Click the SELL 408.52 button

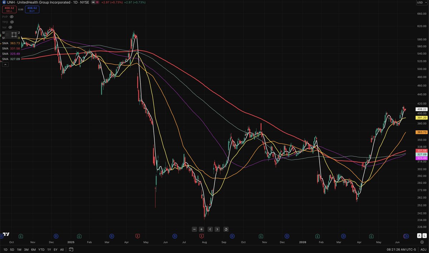(9, 9)
